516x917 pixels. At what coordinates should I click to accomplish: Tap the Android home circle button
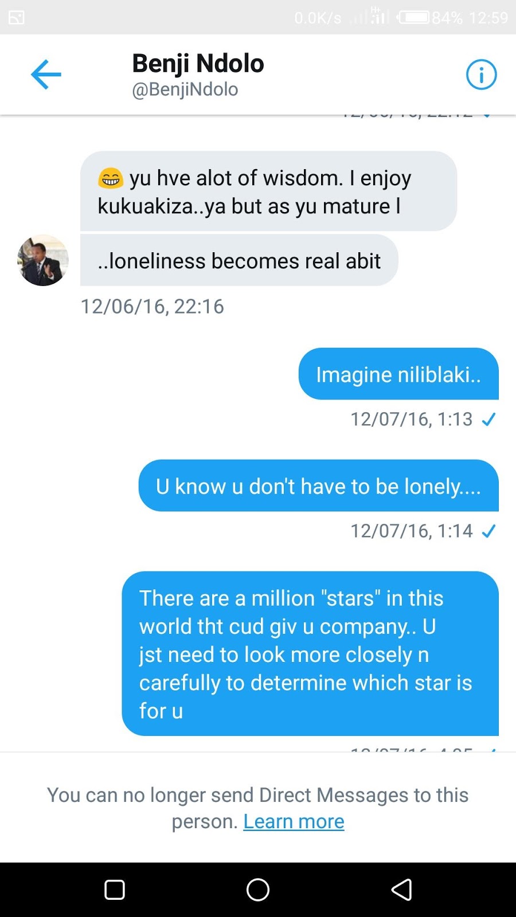(258, 889)
